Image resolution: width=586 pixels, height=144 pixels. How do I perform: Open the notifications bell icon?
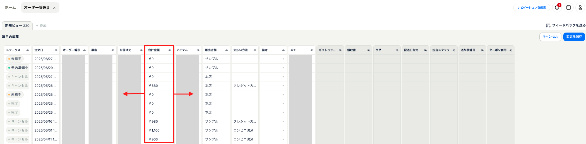[x=557, y=7]
